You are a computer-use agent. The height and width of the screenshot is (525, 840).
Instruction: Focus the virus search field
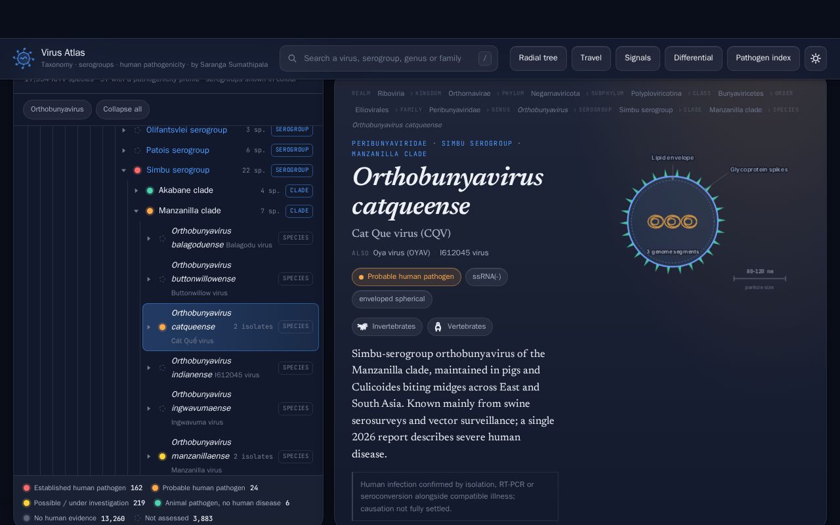point(388,58)
